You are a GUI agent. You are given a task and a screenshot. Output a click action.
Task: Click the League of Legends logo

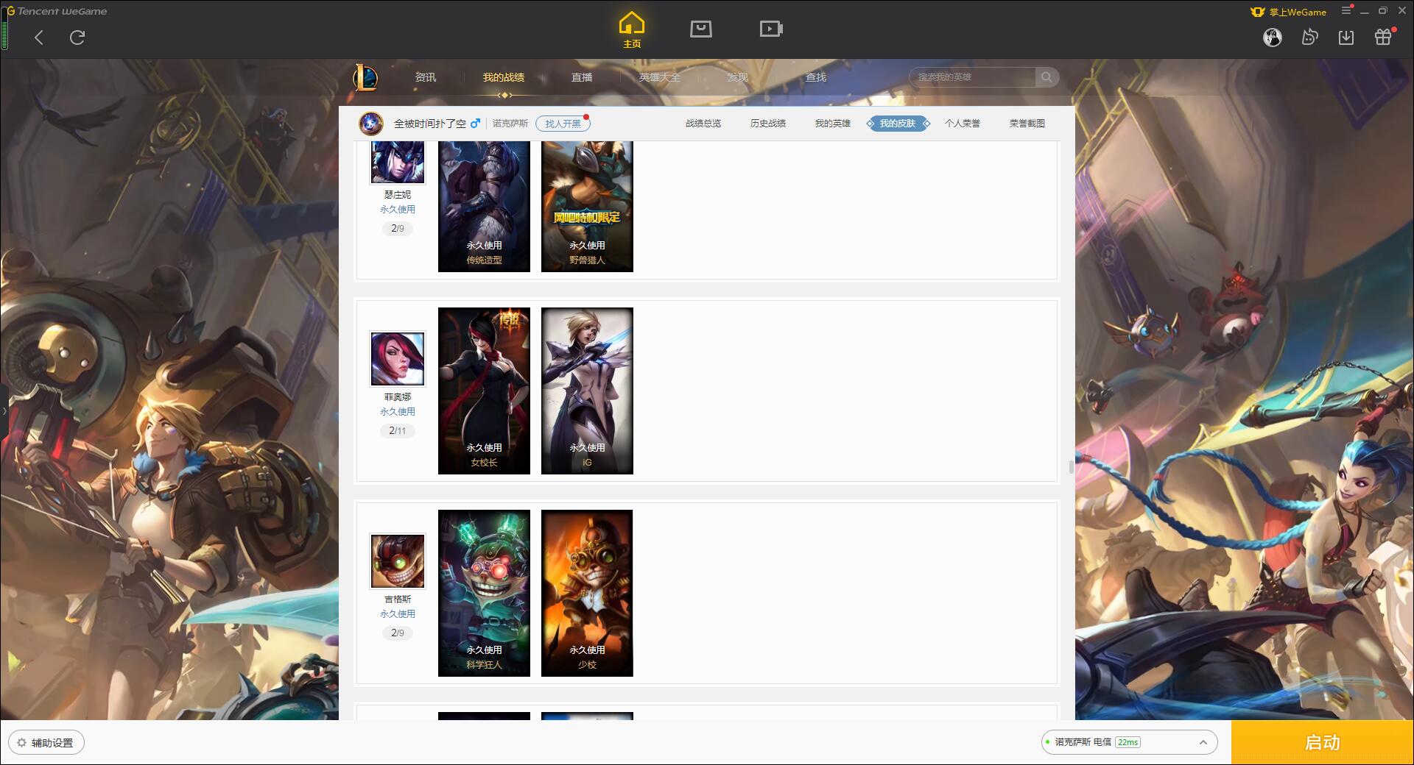point(365,77)
